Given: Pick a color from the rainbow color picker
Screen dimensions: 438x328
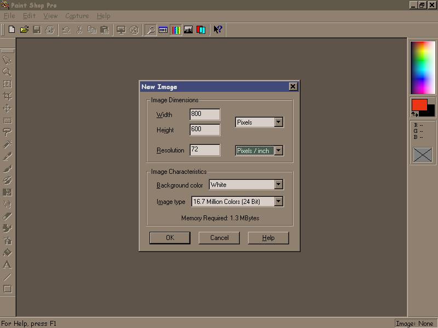Looking at the screenshot, I should pyautogui.click(x=423, y=67).
